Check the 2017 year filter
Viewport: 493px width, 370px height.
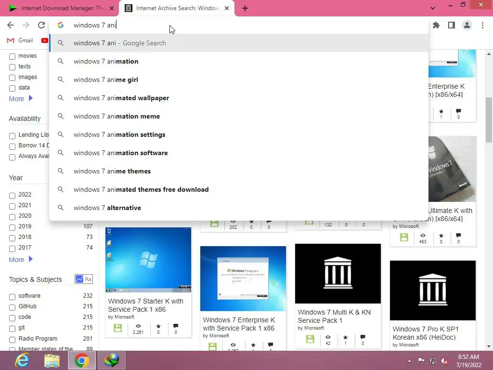click(x=12, y=249)
